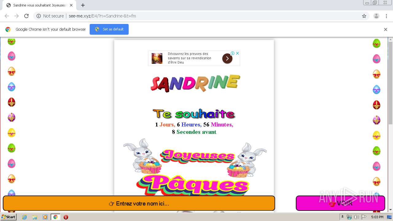Image resolution: width=393 pixels, height=221 pixels.
Task: Click the address bar URL see-me.xyz
Action: (x=102, y=16)
